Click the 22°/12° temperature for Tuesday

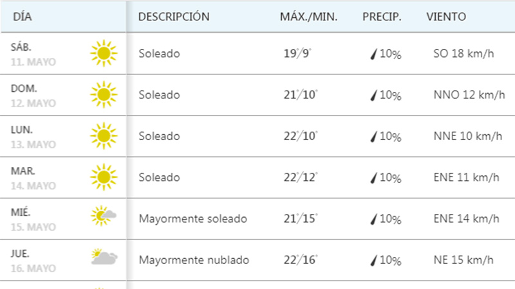[301, 177]
